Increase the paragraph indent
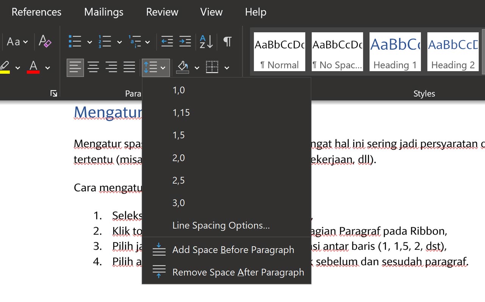This screenshot has height=302, width=485. 185,41
